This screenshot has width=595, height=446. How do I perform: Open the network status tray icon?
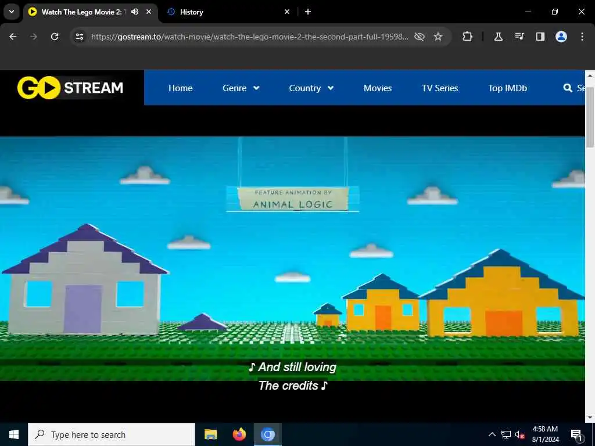(506, 434)
